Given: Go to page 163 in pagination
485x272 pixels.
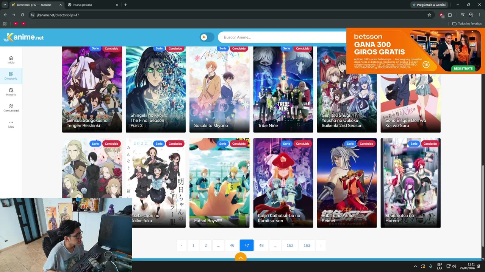Looking at the screenshot, I should 307,245.
